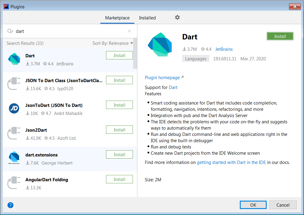Close the Plugins dialog window
The height and width of the screenshot is (215, 304).
tap(295, 7)
